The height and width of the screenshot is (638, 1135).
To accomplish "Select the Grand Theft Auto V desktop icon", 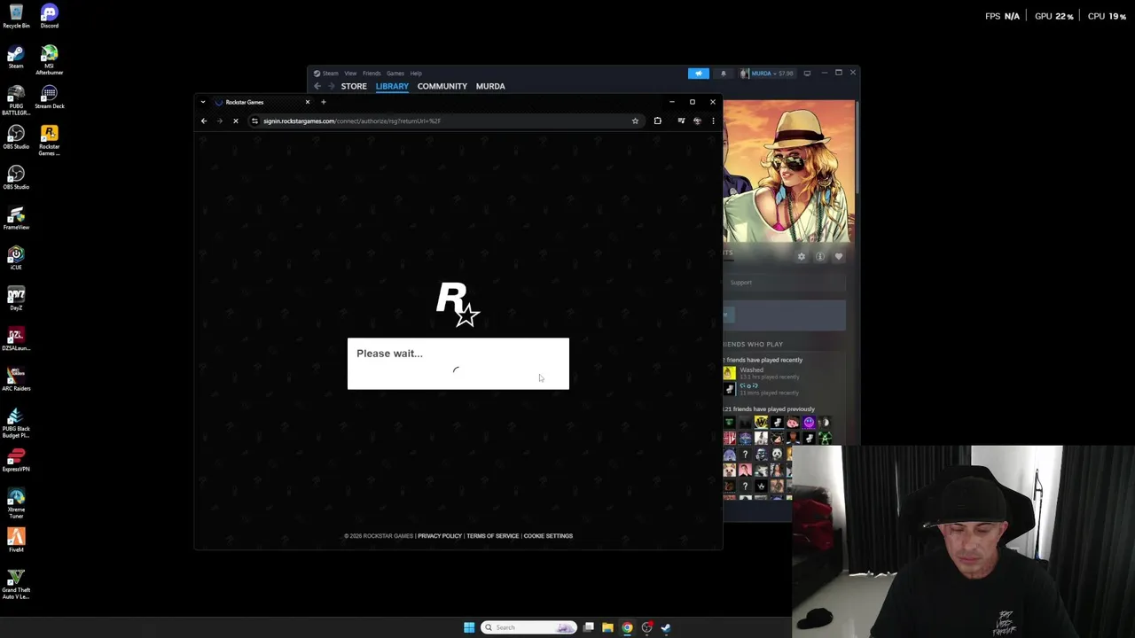I will tap(16, 584).
